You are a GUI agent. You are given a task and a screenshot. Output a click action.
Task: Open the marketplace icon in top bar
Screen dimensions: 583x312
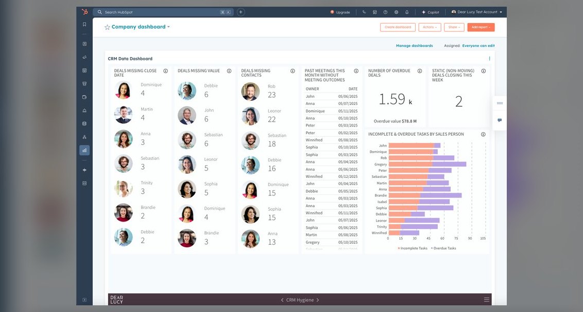click(375, 12)
